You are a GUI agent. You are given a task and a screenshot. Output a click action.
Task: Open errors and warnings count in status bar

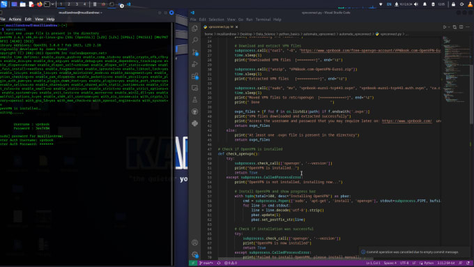[231, 263]
